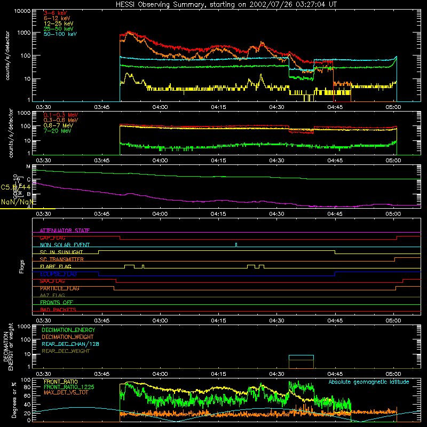Click the REAR_DEC_WEIGHT legend entry
427x427 pixels.
[66, 351]
